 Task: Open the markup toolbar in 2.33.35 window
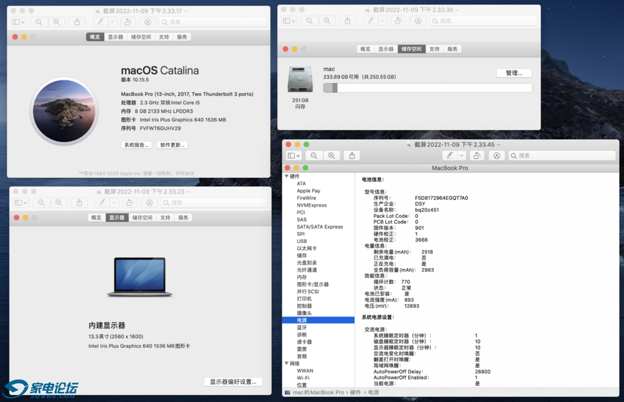(418, 21)
